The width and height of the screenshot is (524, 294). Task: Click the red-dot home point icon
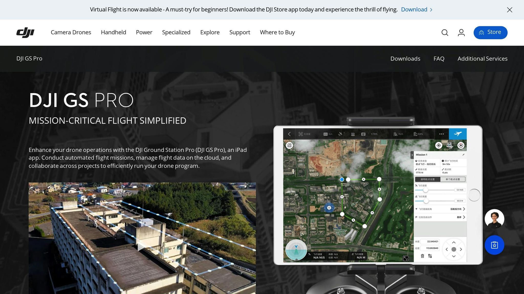(x=461, y=145)
